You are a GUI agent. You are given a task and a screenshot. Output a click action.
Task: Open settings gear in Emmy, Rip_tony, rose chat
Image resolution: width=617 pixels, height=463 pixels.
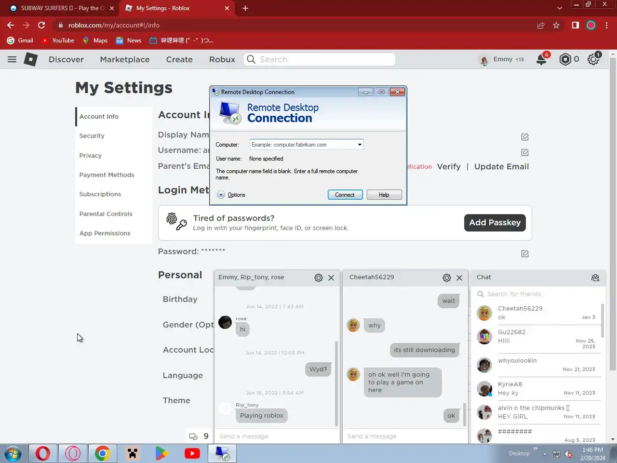coord(318,278)
